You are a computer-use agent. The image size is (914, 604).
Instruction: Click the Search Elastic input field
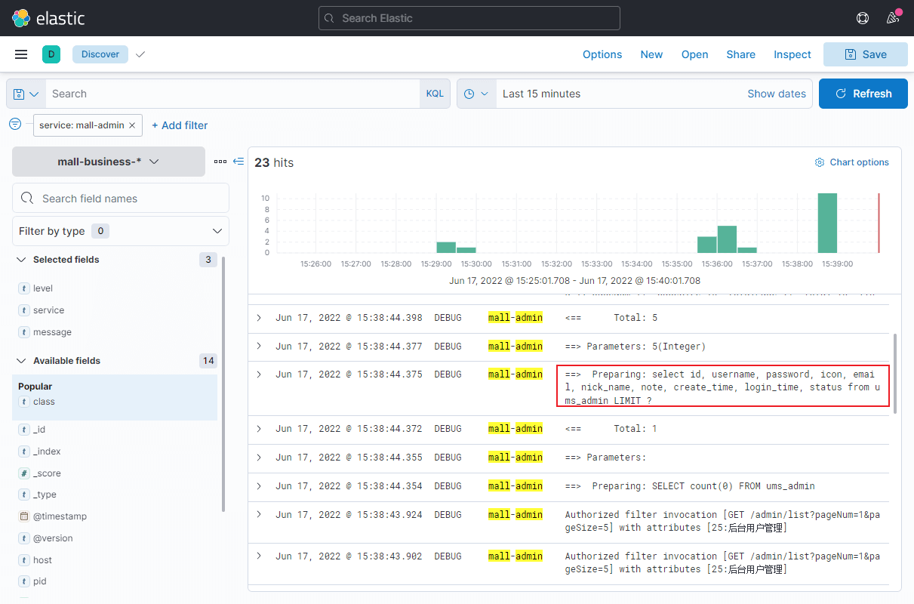click(469, 18)
